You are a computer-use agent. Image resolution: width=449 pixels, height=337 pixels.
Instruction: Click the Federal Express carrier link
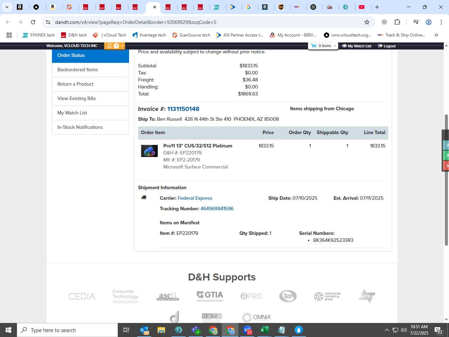195,198
